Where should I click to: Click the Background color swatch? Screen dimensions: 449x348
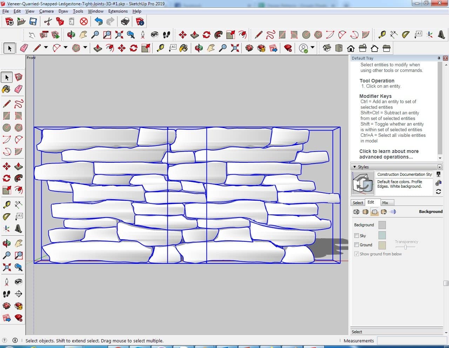pos(382,225)
